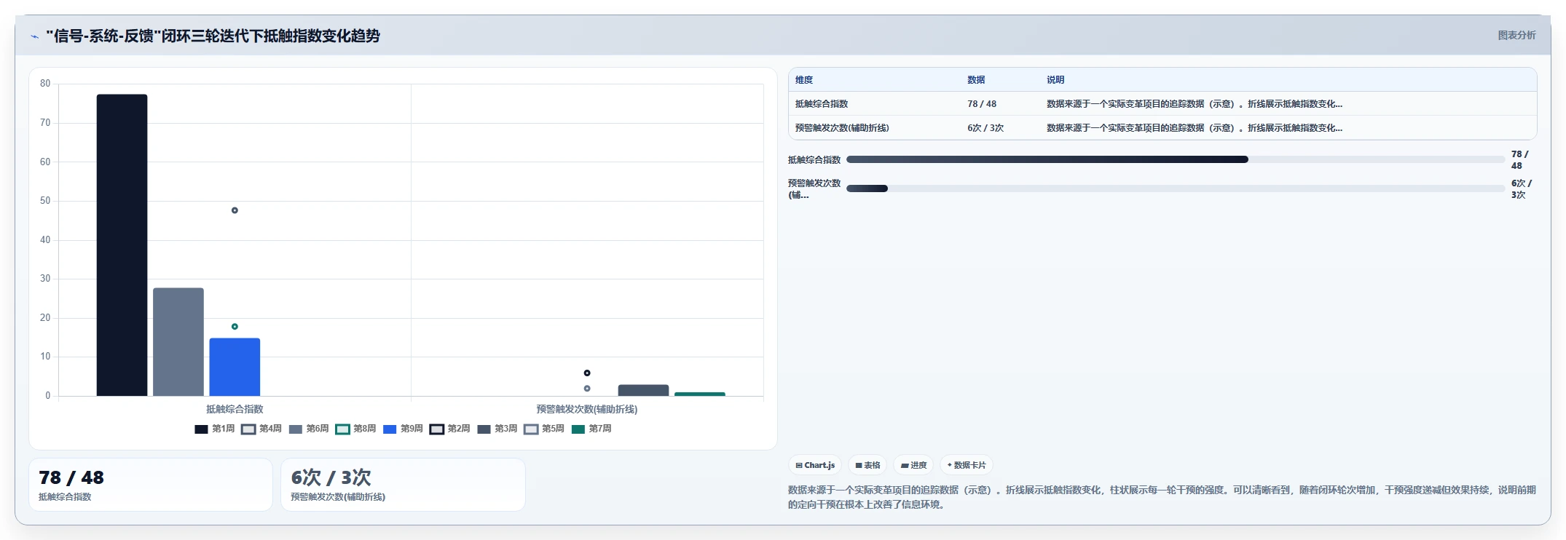
Task: Open the 6次 / 3次 data card
Action: coord(403,485)
